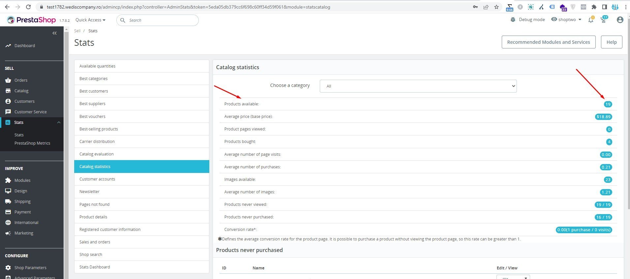Open browser extensions puzzle icon
The image size is (630, 279).
[x=594, y=7]
